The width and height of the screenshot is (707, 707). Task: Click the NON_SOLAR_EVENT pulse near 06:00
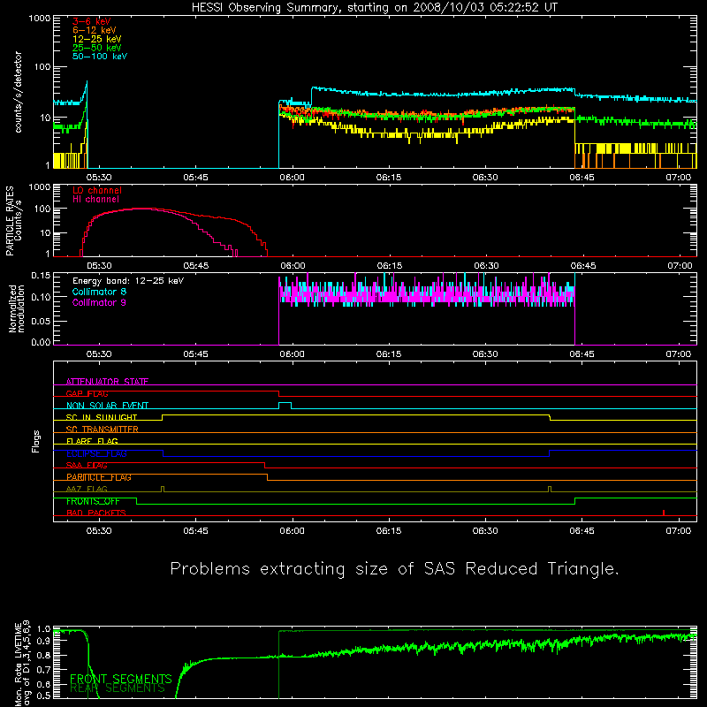285,406
